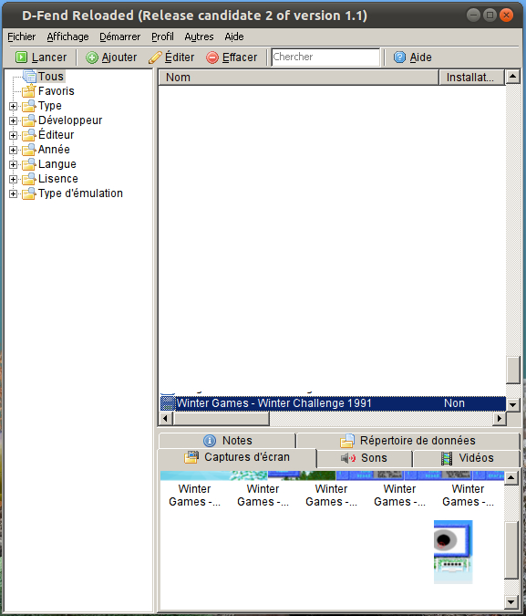The height and width of the screenshot is (616, 526).
Task: Click screenshots panel scroll-down arrow
Action: [x=511, y=601]
